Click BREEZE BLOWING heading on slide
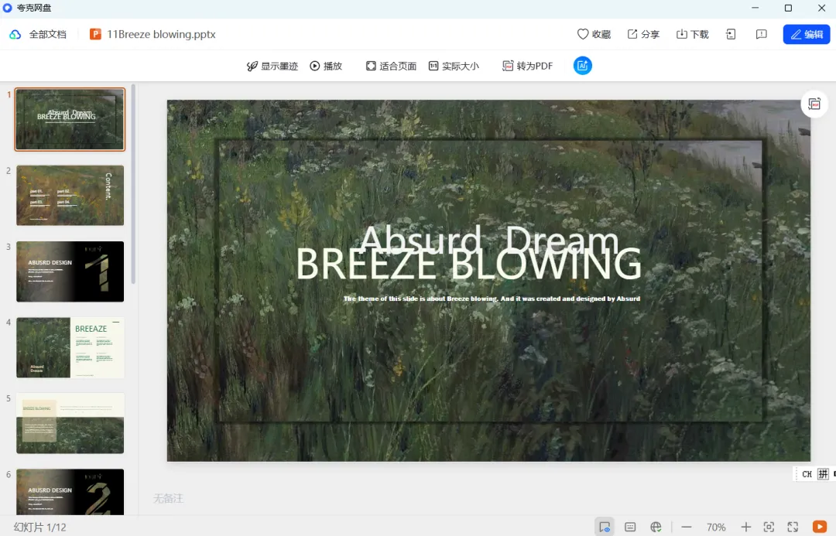836x536 pixels. click(468, 265)
